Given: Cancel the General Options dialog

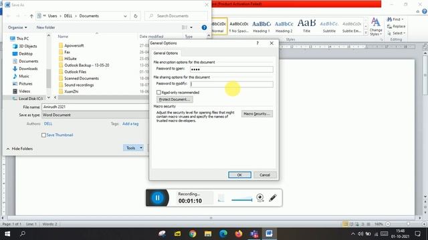Looking at the screenshot, I should coord(265,175).
